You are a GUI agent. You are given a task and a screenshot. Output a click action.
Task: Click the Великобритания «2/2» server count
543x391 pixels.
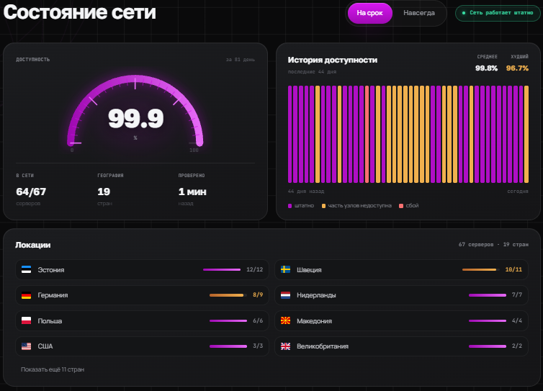517,346
